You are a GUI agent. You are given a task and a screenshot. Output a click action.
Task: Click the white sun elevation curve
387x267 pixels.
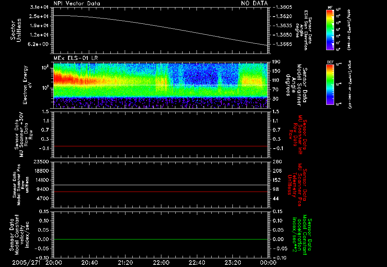coord(160,27)
